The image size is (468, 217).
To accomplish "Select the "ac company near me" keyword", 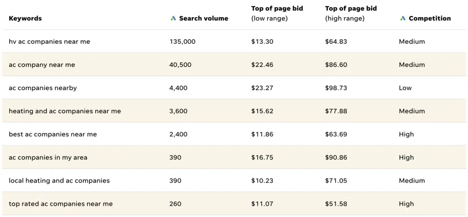I will [x=42, y=65].
